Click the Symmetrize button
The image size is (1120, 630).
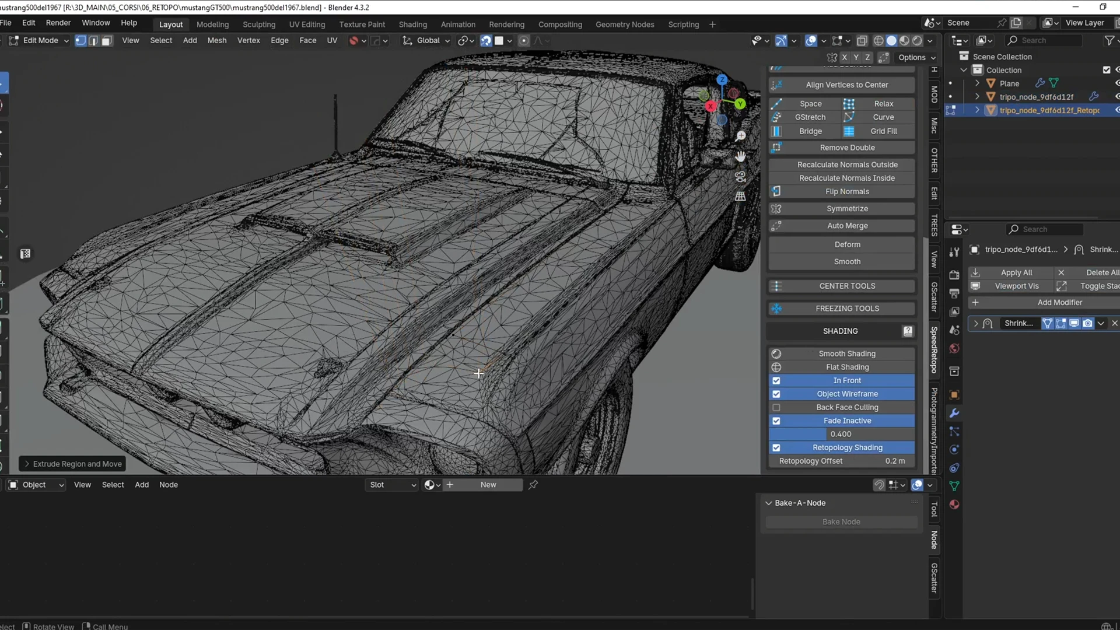click(841, 209)
